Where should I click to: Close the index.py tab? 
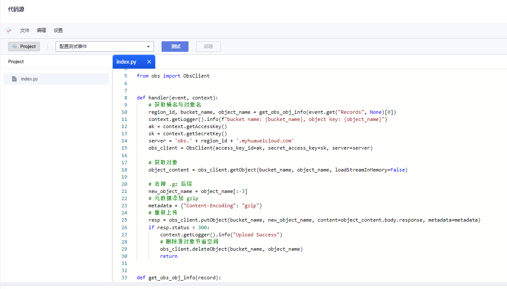(x=149, y=62)
